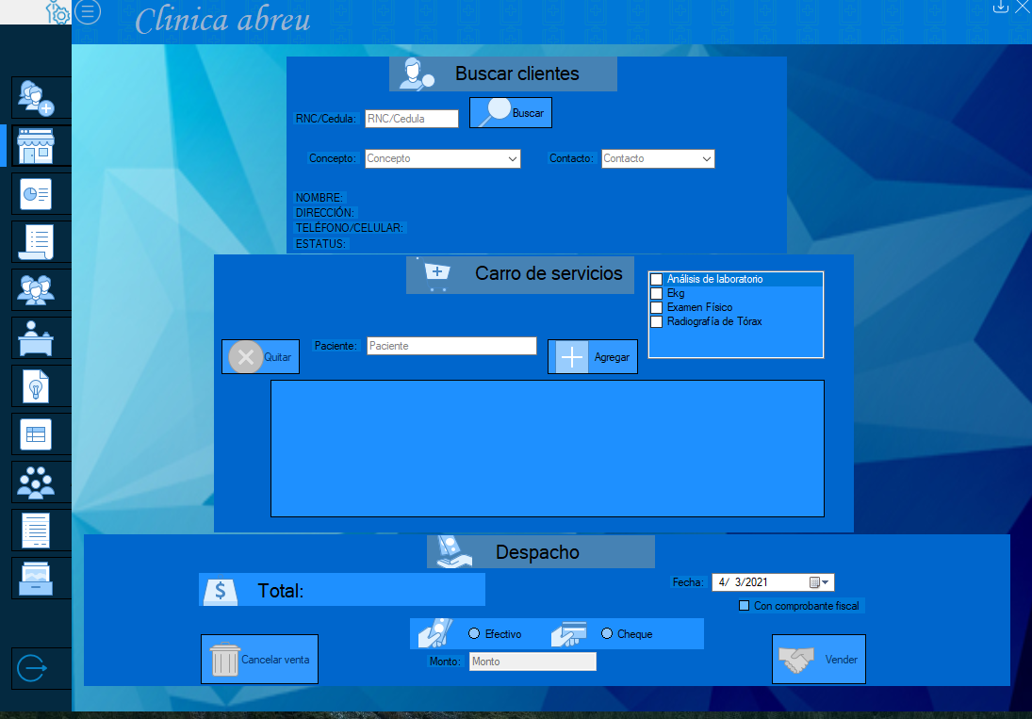The width and height of the screenshot is (1032, 719).
Task: Open the store icon in sidebar
Action: point(37,146)
